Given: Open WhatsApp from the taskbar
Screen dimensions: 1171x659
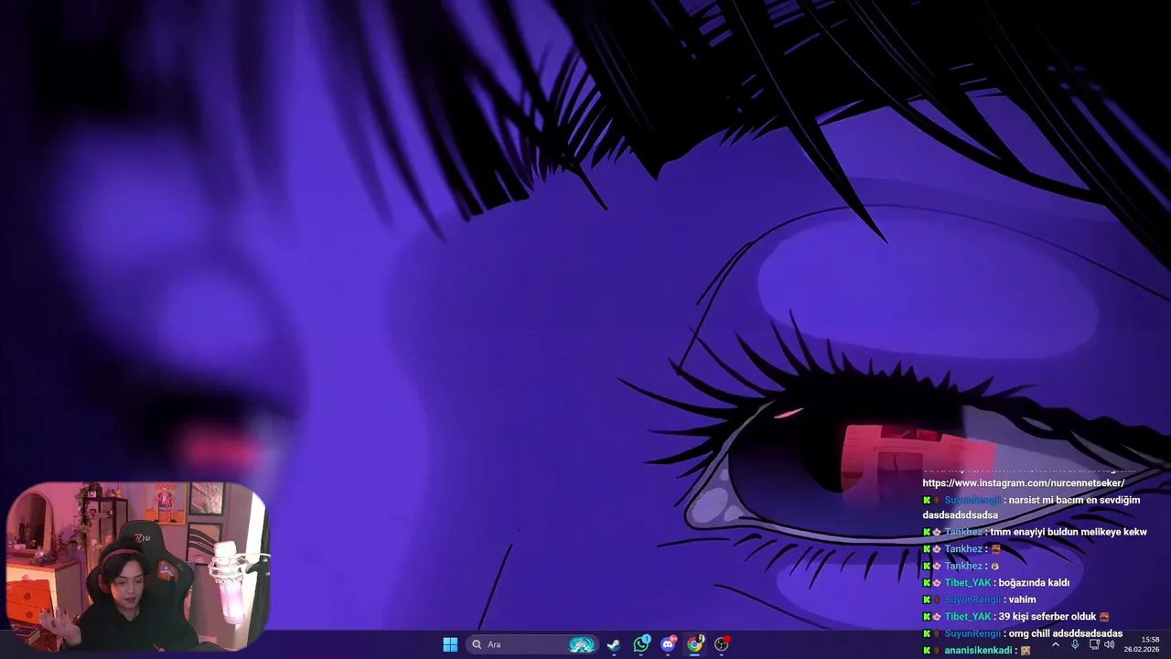Looking at the screenshot, I should [x=641, y=644].
